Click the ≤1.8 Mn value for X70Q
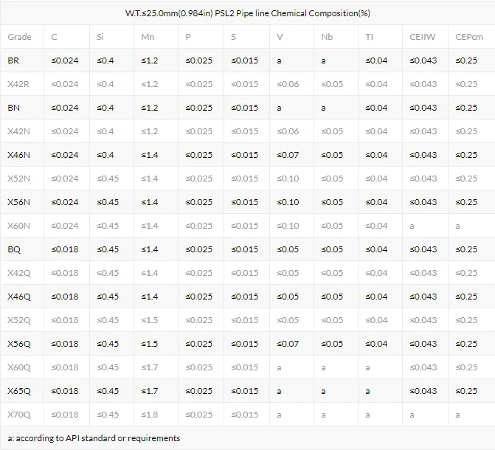 pyautogui.click(x=150, y=415)
